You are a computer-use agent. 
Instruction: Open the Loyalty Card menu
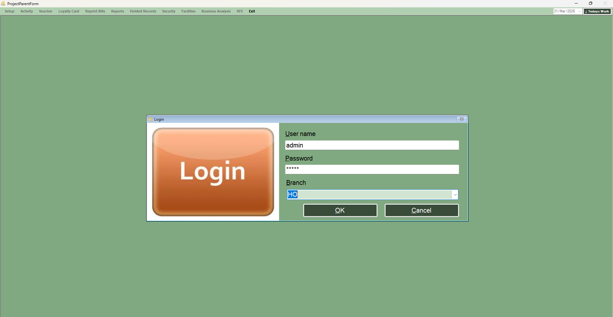click(69, 11)
